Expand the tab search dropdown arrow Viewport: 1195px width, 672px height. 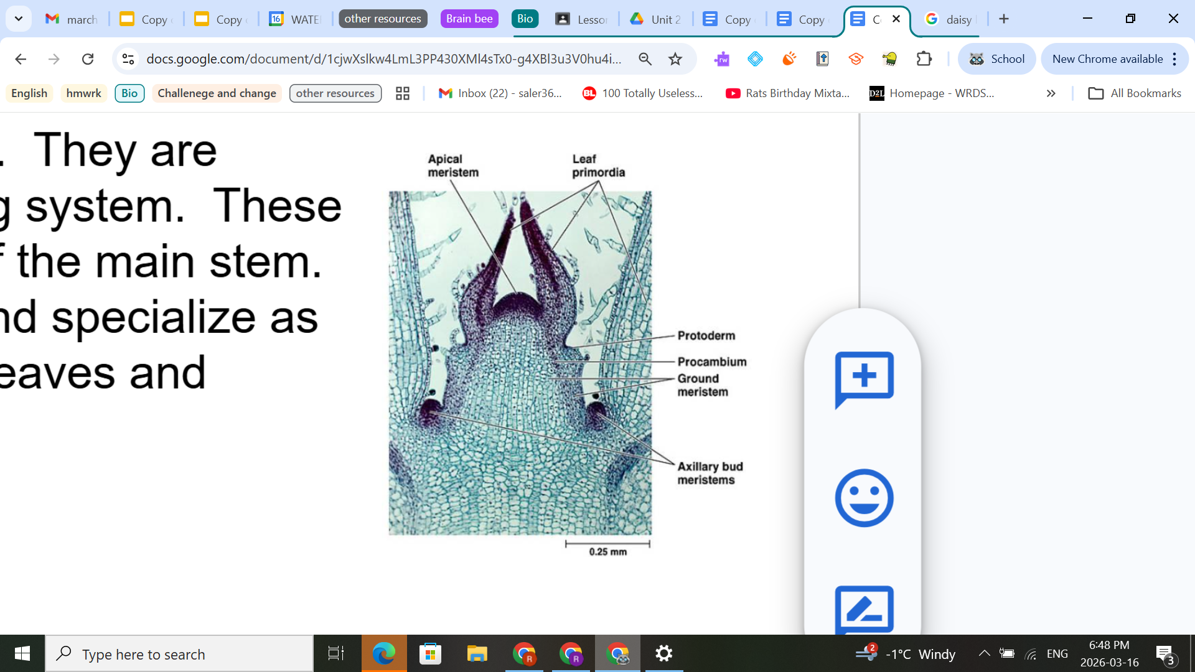(x=19, y=19)
